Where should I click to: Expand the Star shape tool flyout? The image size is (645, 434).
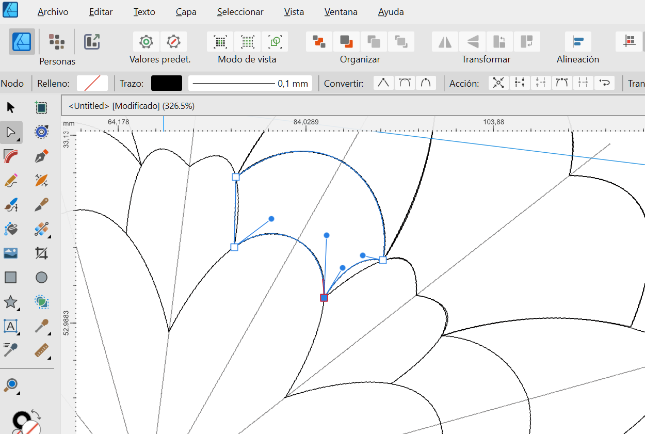(19, 310)
